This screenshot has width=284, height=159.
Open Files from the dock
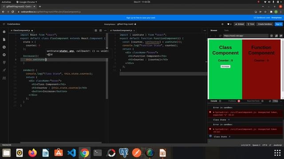(x=7, y=153)
